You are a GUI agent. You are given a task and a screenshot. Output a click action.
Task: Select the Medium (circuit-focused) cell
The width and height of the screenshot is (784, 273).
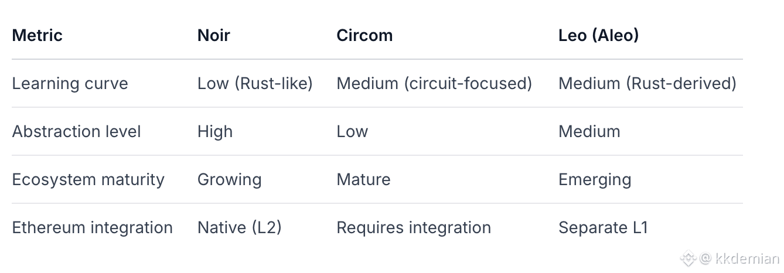coord(434,83)
